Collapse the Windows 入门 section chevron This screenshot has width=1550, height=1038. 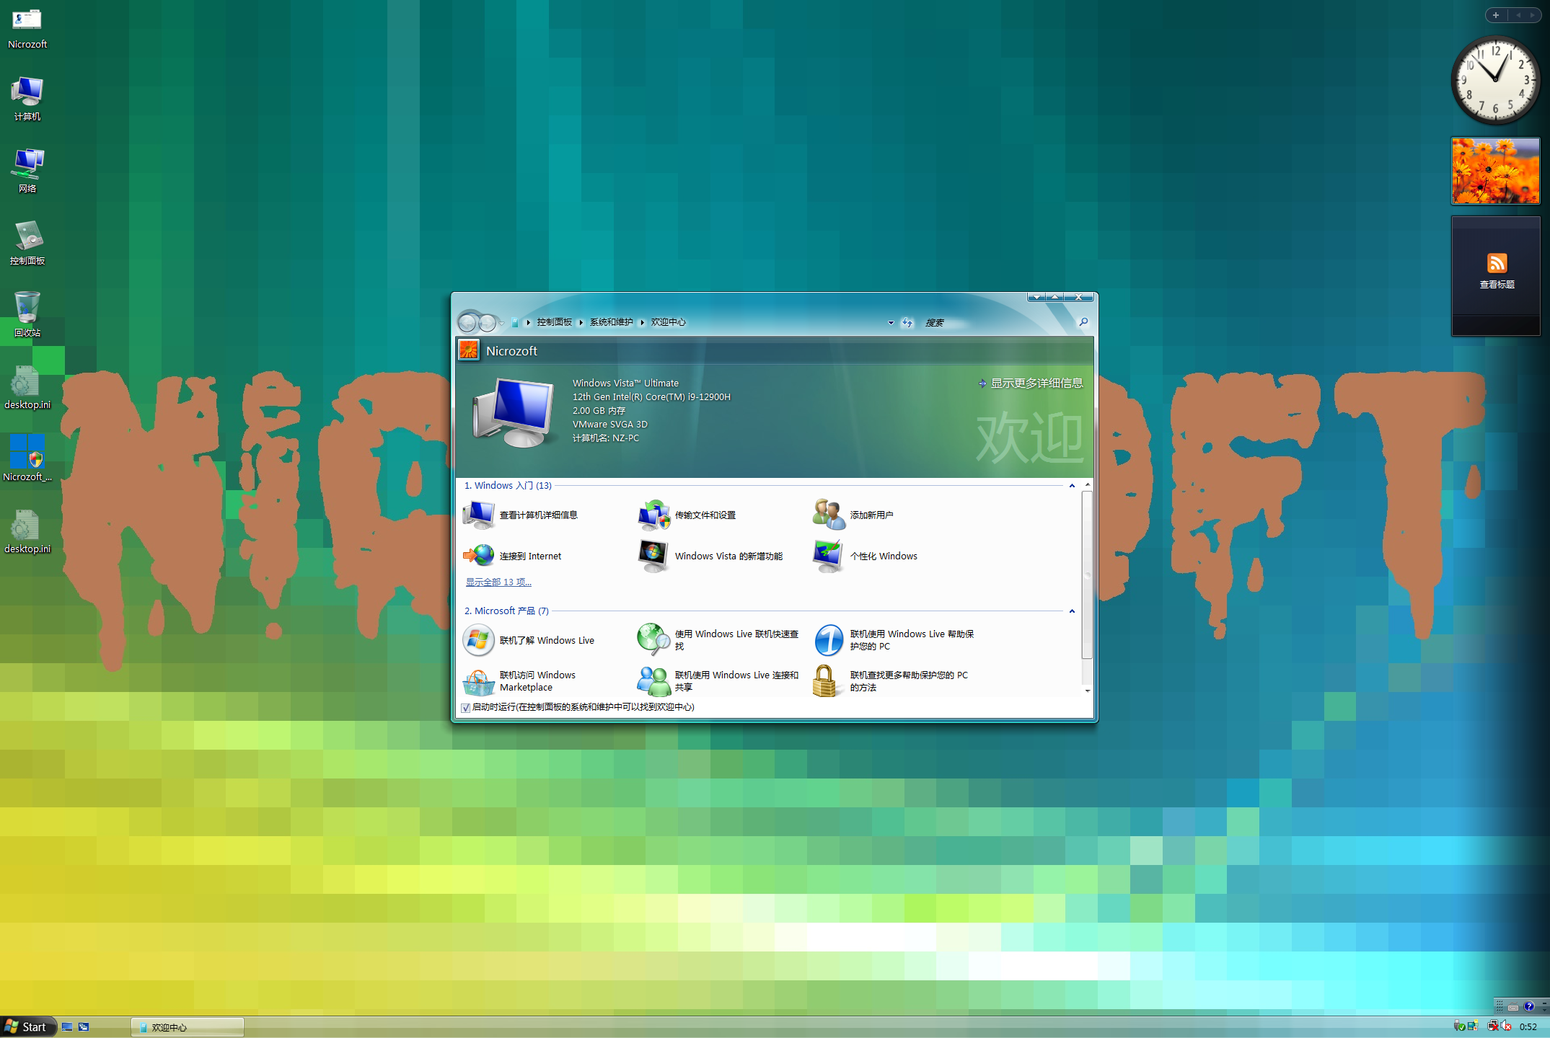coord(1072,486)
